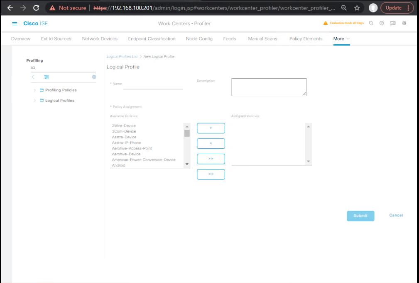Click the Cisco ISE logo

click(36, 24)
